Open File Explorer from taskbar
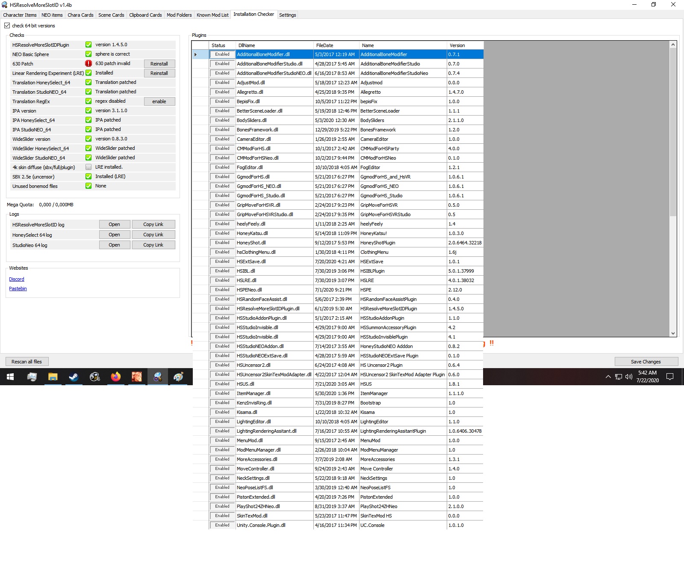This screenshot has width=684, height=565. pyautogui.click(x=53, y=377)
